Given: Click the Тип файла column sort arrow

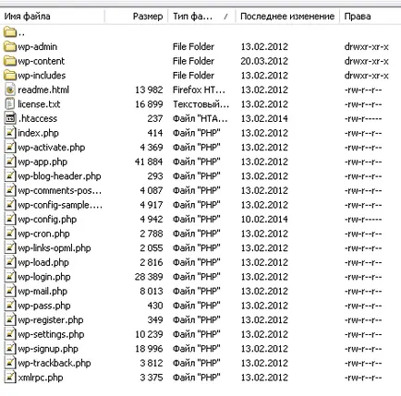Looking at the screenshot, I should click(x=225, y=17).
